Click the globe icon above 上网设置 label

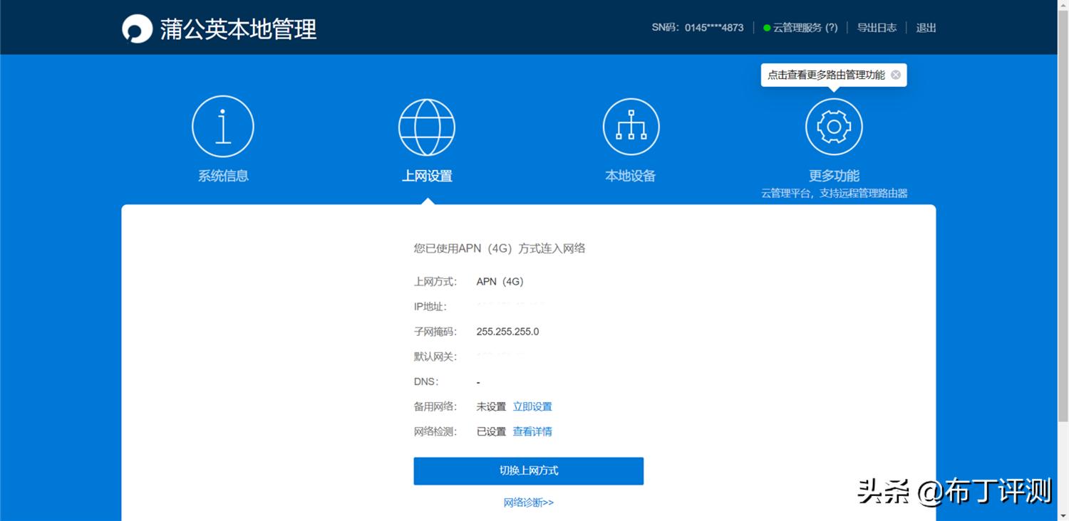(427, 127)
